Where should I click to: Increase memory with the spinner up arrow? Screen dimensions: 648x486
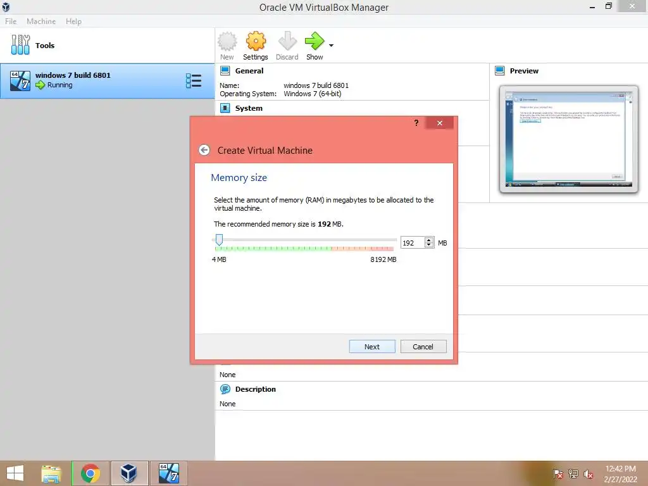pos(429,240)
